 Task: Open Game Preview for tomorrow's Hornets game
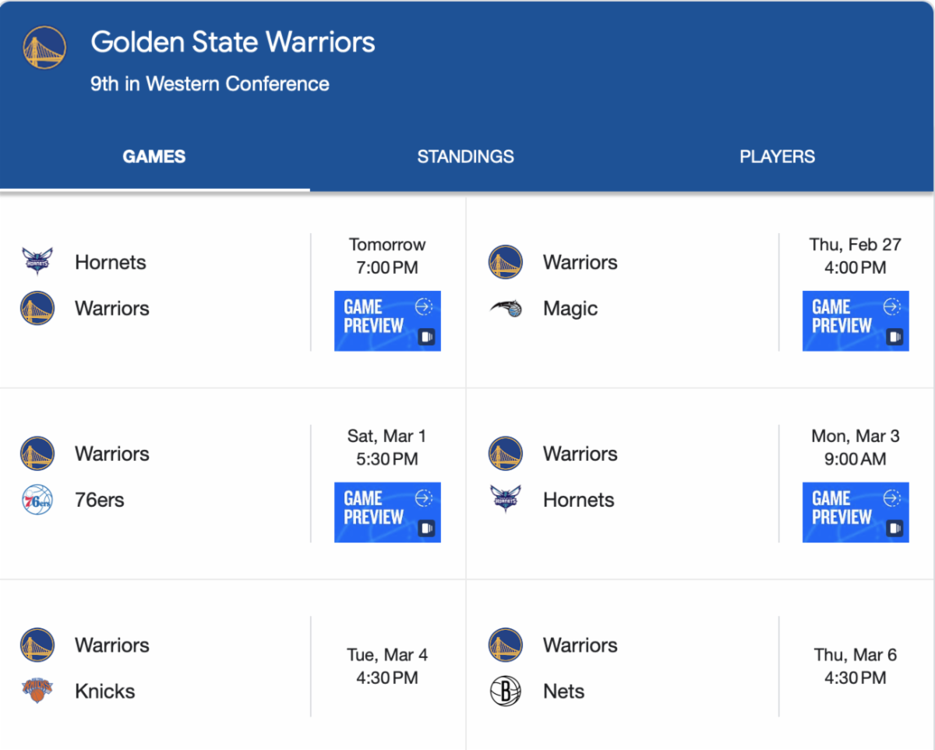387,320
